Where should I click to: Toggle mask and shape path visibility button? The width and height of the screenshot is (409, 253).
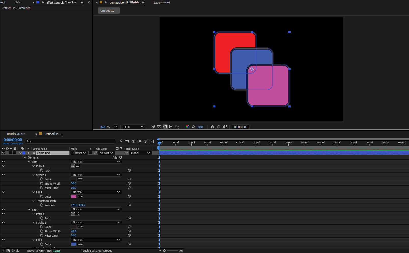click(x=165, y=127)
